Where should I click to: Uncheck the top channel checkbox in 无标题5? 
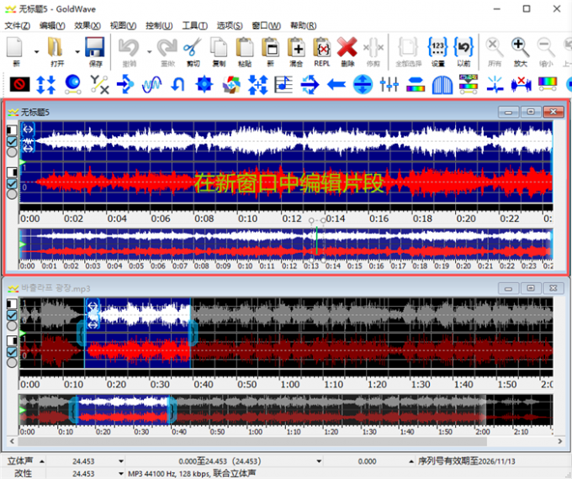click(x=12, y=142)
